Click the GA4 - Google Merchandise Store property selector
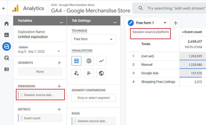Viewport: 206px width, 125px height. 91,8
